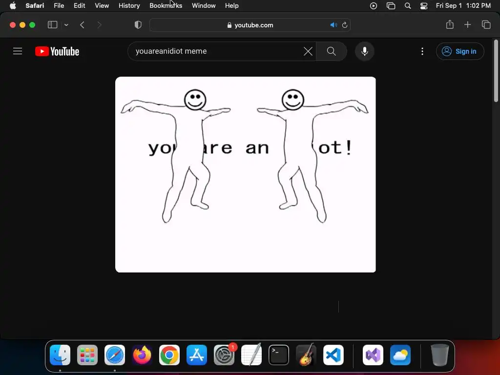Open the Edit menu
This screenshot has height=375, width=500.
click(80, 6)
